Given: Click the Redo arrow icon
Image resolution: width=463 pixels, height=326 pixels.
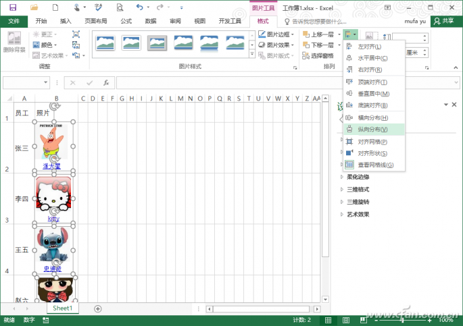Looking at the screenshot, I should (160, 7).
